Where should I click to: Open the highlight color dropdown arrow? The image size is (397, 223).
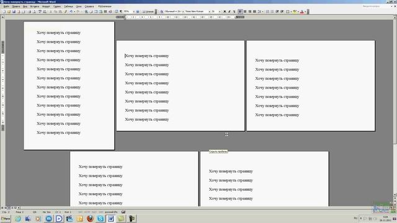[298, 12]
